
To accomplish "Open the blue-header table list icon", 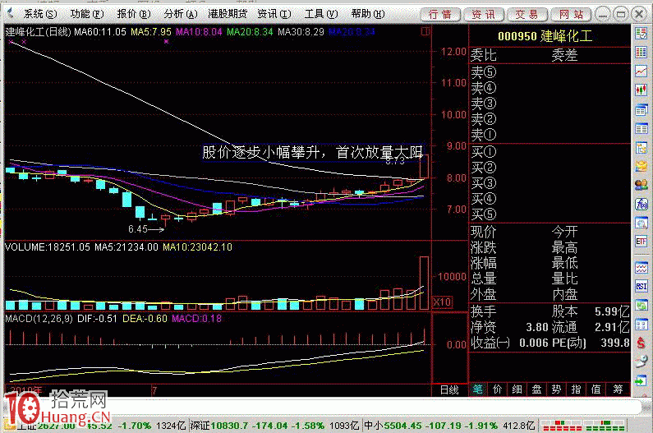I will coord(642,129).
